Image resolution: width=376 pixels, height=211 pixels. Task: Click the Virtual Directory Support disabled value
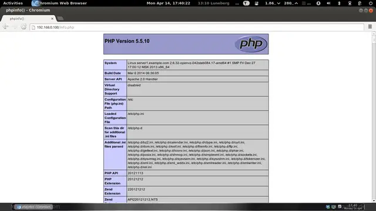pyautogui.click(x=134, y=85)
